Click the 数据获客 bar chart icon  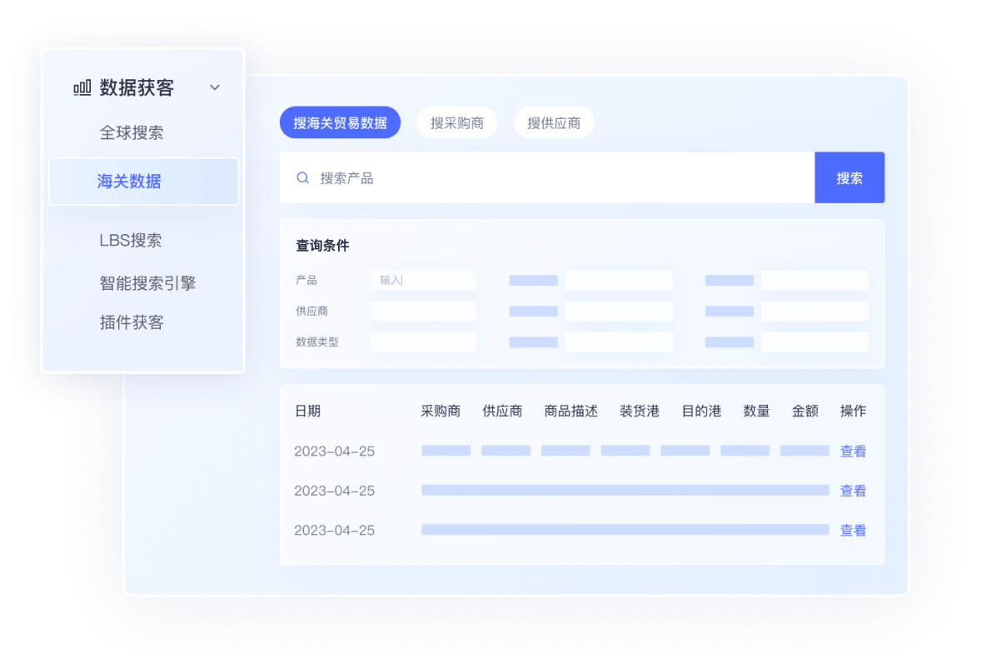pos(82,87)
